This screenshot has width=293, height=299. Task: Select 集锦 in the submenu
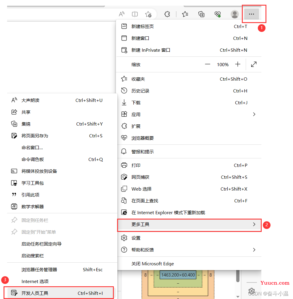click(x=62, y=124)
